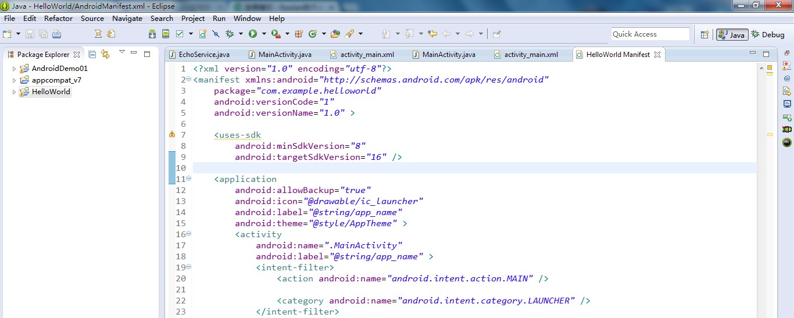This screenshot has width=794, height=318.
Task: Close the HelloWorld Manifest tab
Action: 657,55
